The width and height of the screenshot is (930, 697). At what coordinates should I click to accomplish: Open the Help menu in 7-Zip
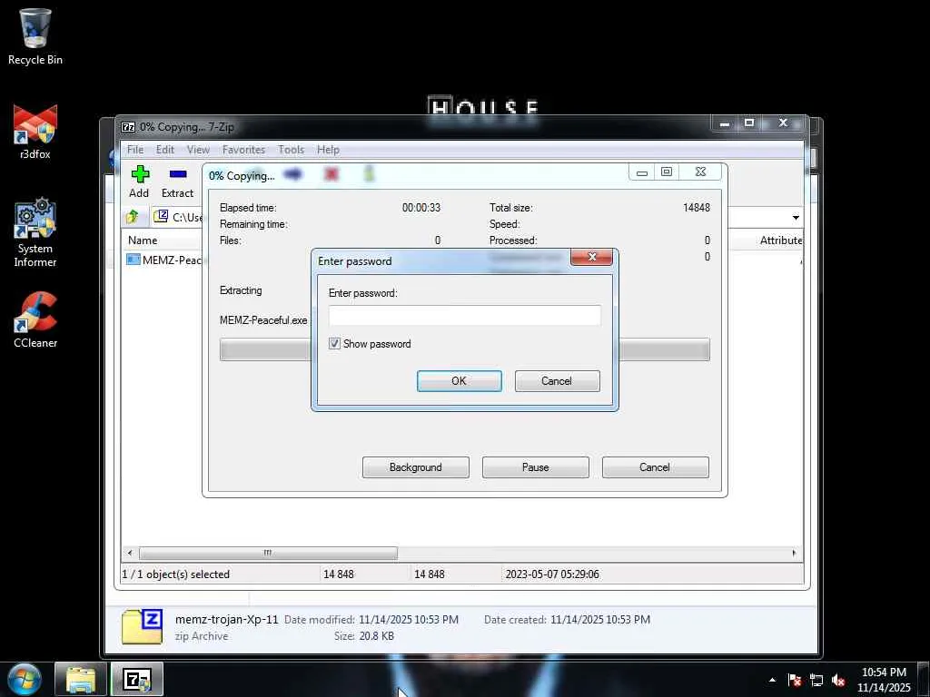point(328,150)
